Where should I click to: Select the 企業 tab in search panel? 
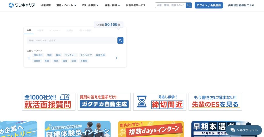point(29,30)
